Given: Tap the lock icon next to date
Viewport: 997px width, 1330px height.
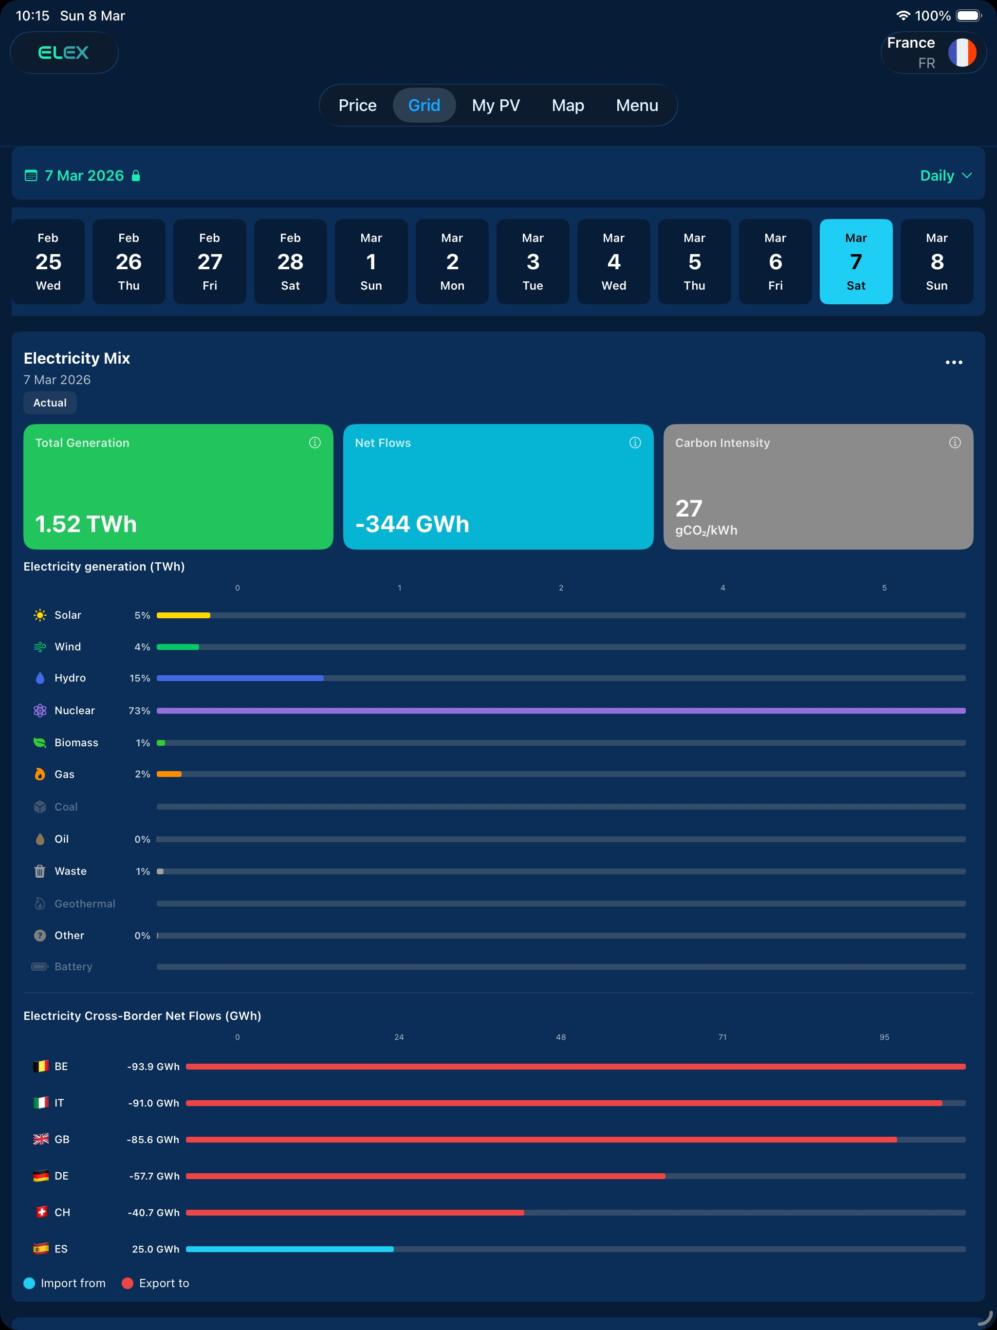Looking at the screenshot, I should click(136, 176).
